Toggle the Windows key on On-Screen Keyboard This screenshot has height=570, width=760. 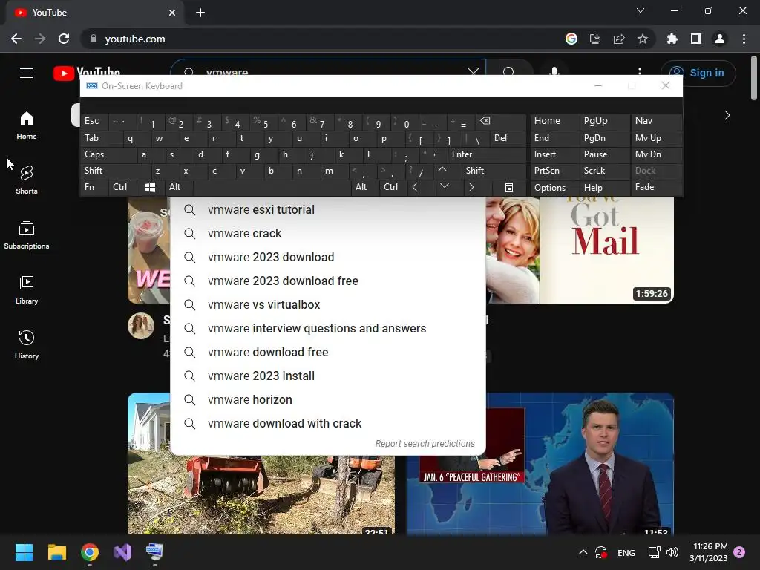click(151, 187)
